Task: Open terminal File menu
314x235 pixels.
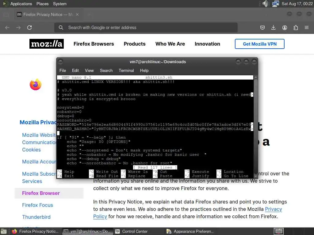Action: point(63,71)
